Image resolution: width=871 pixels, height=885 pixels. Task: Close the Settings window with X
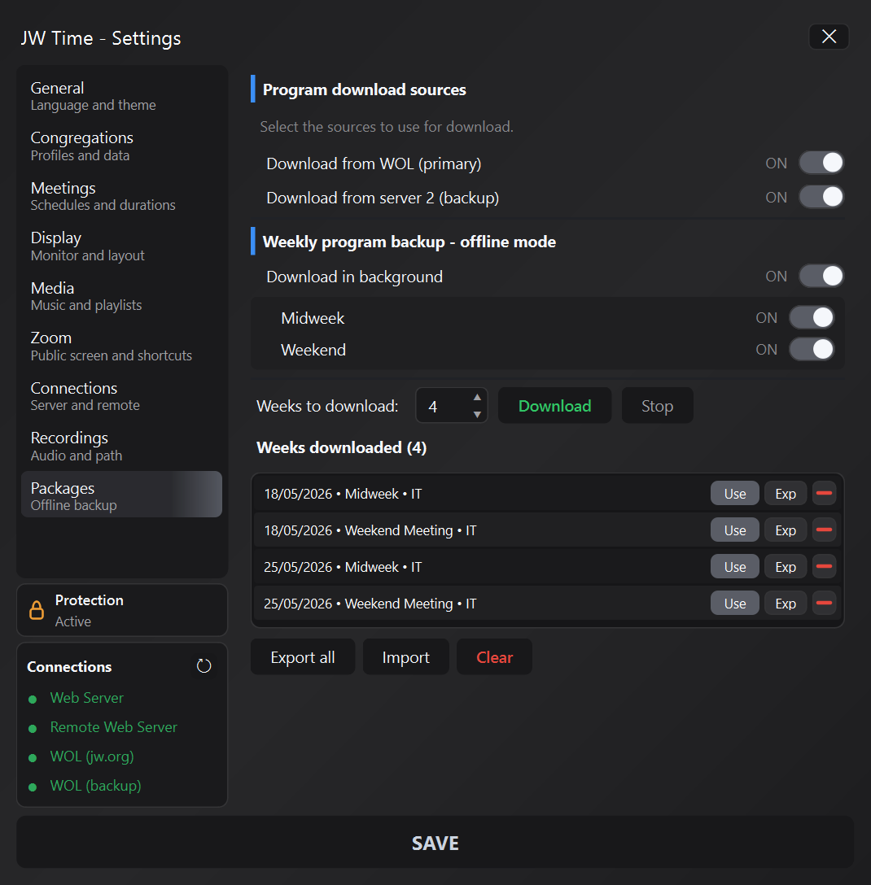[829, 37]
